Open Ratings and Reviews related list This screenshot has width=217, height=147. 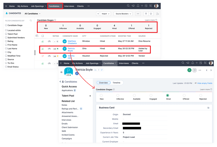[70, 109]
